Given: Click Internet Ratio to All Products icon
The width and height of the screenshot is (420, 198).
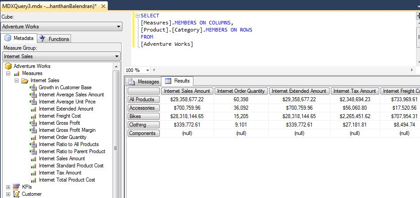Looking at the screenshot, I should tap(33, 144).
